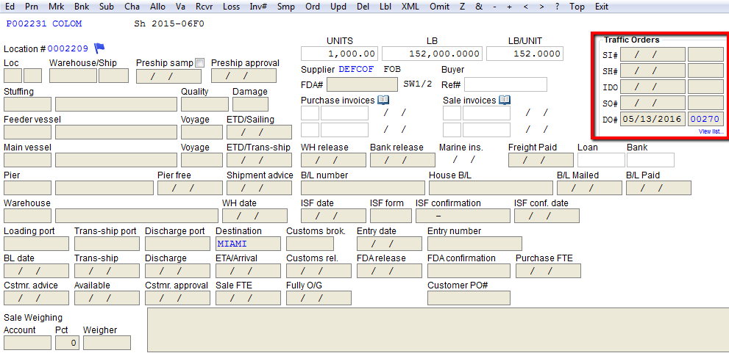
Task: Click the DO# date field 05/13/2016
Action: click(x=652, y=119)
